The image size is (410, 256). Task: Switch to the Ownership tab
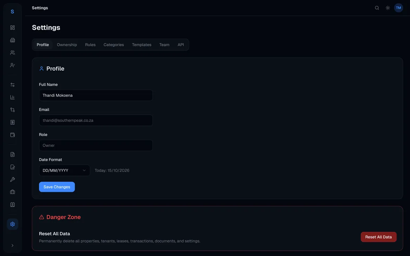tap(67, 45)
